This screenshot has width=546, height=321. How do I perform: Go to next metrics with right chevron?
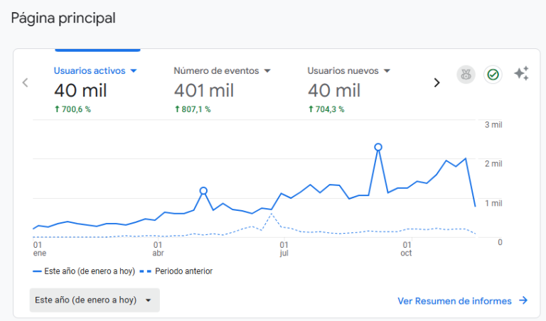pyautogui.click(x=437, y=83)
